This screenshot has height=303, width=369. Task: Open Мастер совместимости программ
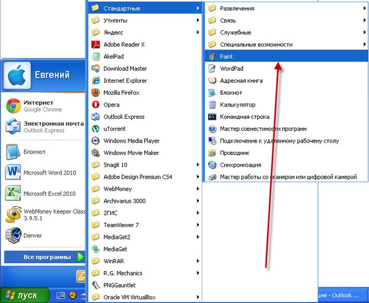click(286, 129)
